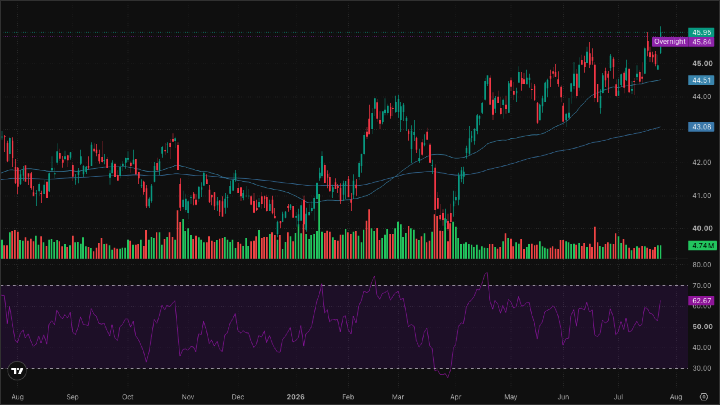The width and height of the screenshot is (720, 405).
Task: Click the Apr label on time axis
Action: [456, 397]
